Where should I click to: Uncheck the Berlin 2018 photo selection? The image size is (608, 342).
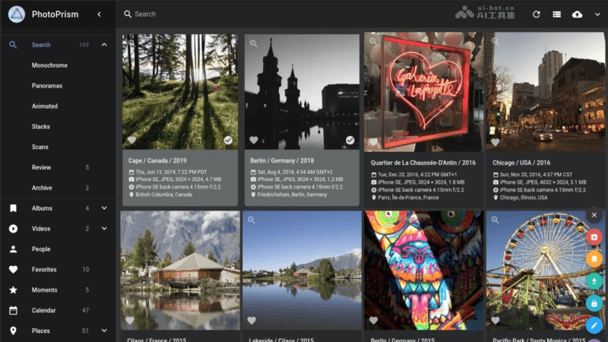[x=350, y=140]
